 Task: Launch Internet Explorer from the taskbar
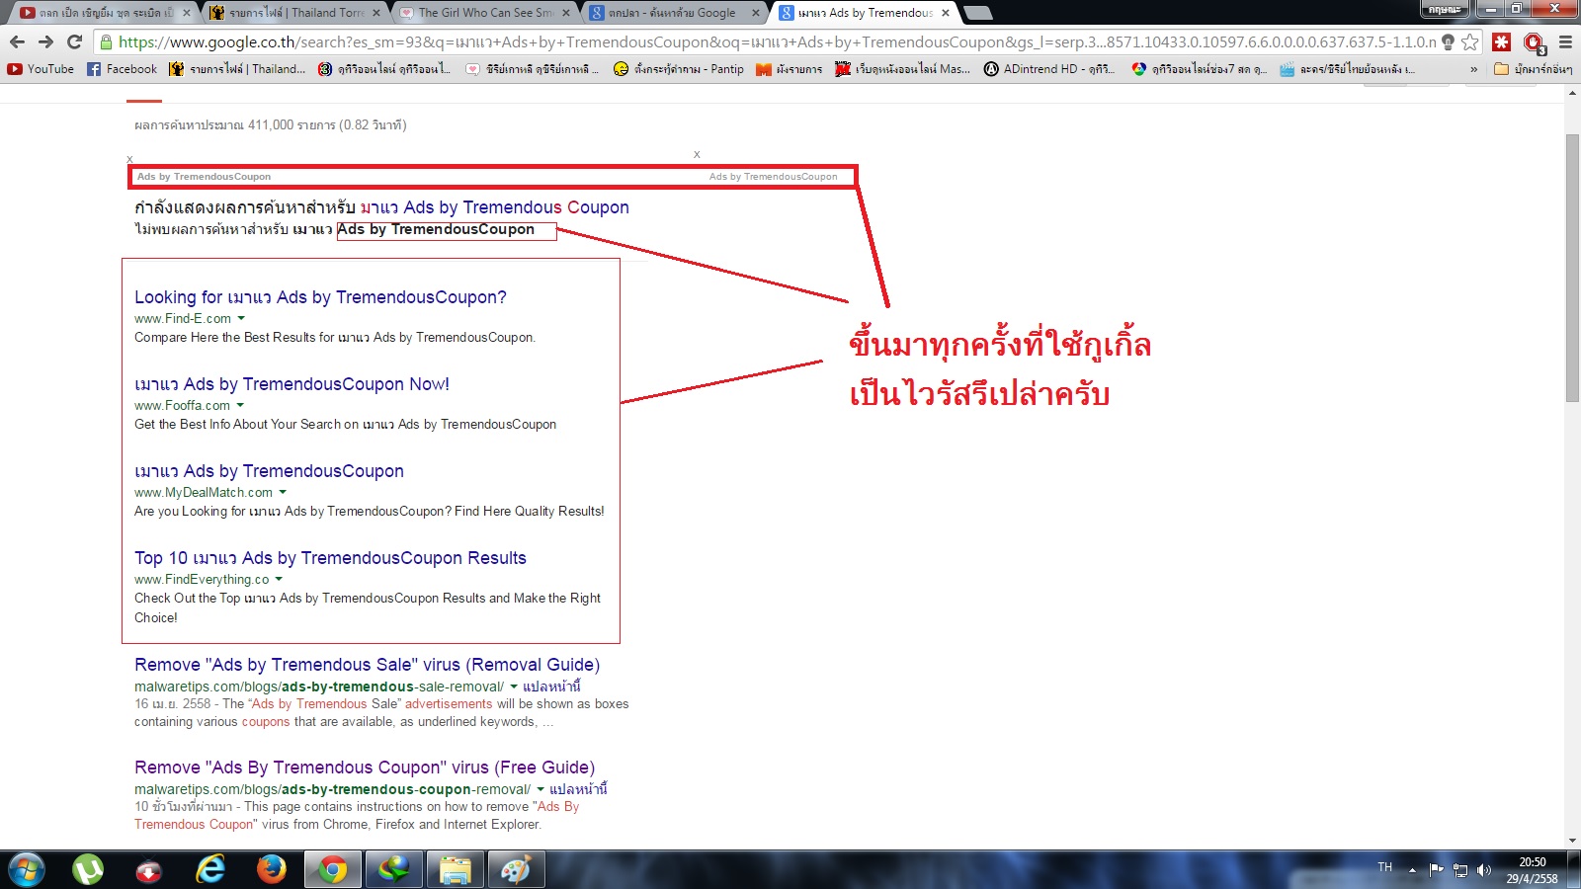click(x=210, y=870)
